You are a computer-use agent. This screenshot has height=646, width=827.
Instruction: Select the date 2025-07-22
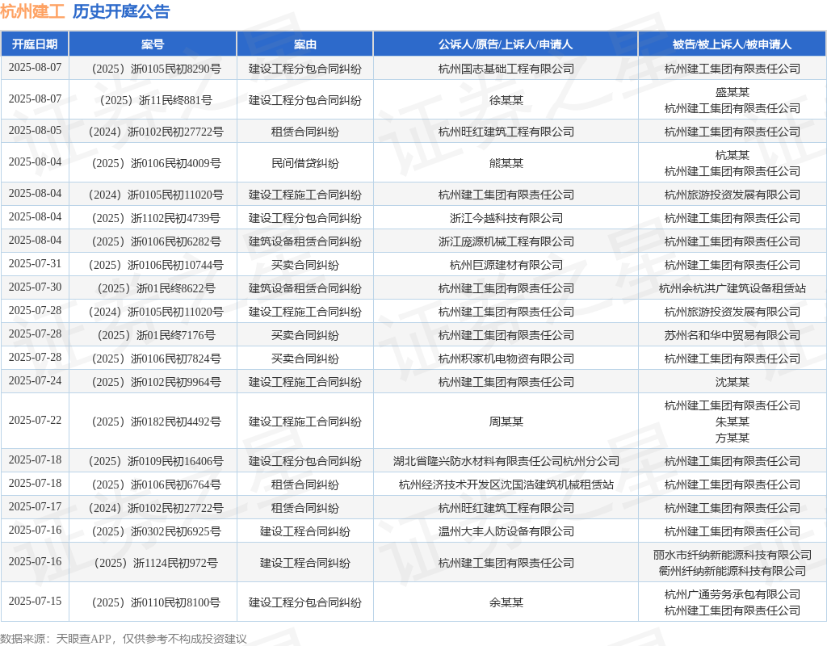coord(35,420)
